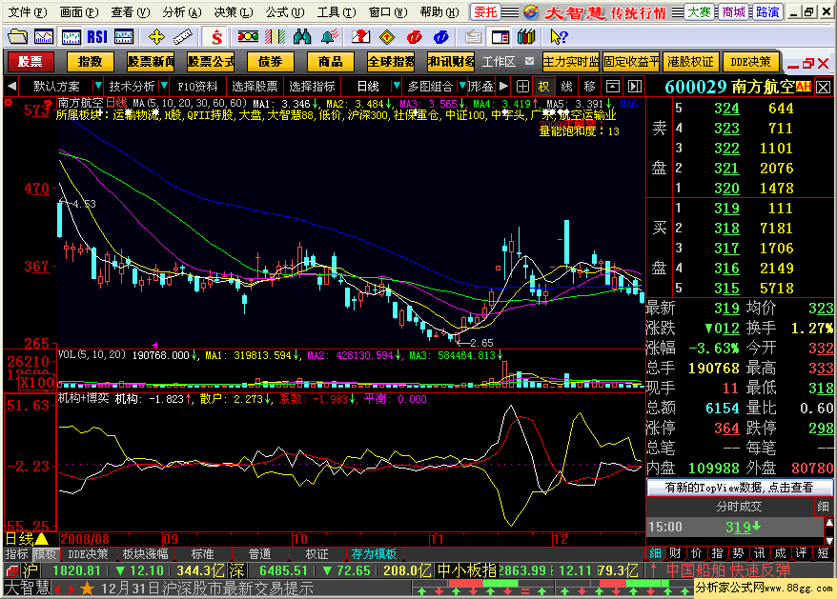The width and height of the screenshot is (837, 599).
Task: Select the 移 move chart tool
Action: [x=589, y=87]
